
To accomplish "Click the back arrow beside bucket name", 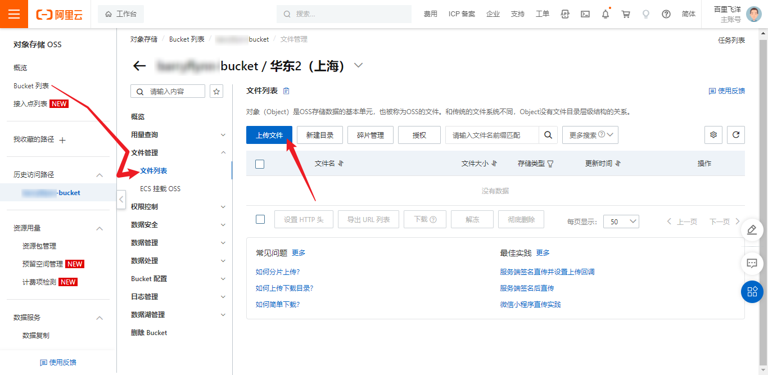I will (139, 66).
